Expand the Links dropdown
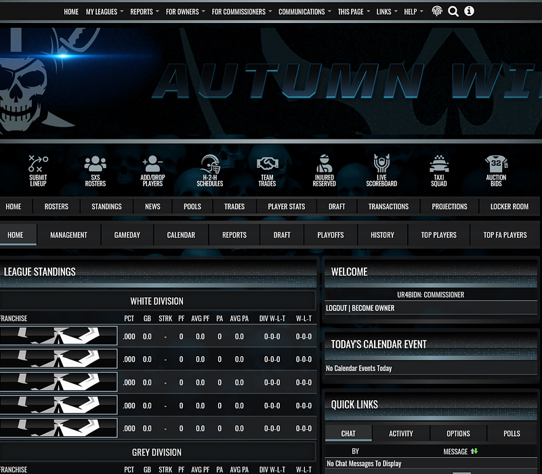This screenshot has width=542, height=474. point(387,12)
